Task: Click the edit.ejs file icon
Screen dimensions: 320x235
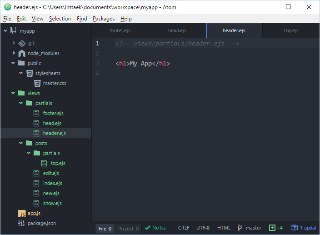Action: click(x=36, y=173)
